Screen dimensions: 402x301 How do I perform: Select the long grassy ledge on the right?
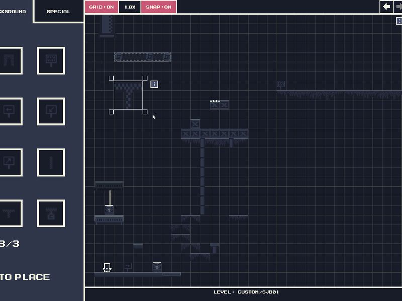click(340, 94)
